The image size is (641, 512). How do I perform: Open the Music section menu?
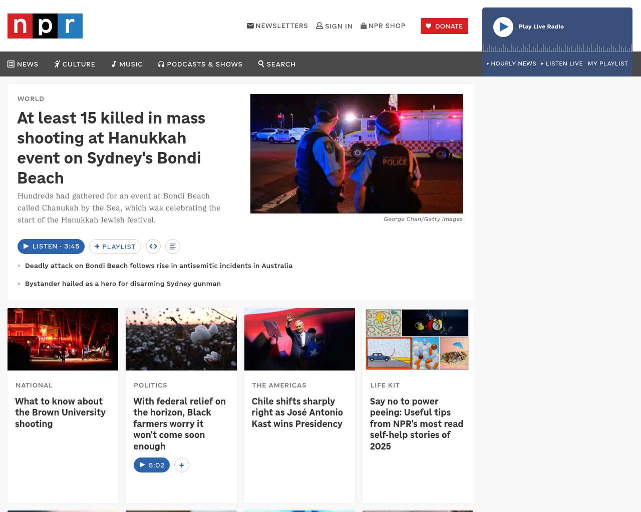[127, 64]
